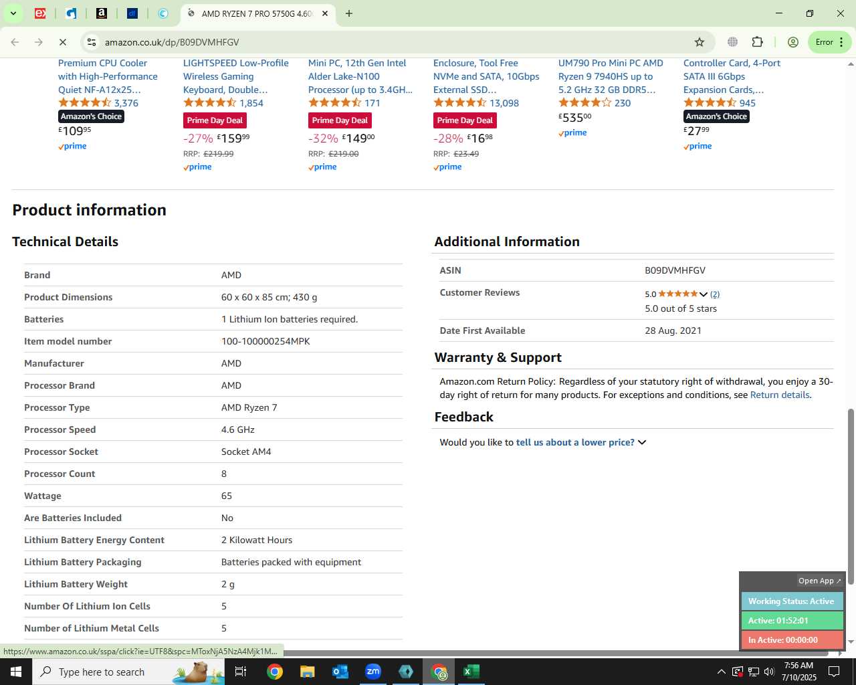Open Outlook from the taskbar
Viewport: 856px width, 685px height.
(340, 672)
